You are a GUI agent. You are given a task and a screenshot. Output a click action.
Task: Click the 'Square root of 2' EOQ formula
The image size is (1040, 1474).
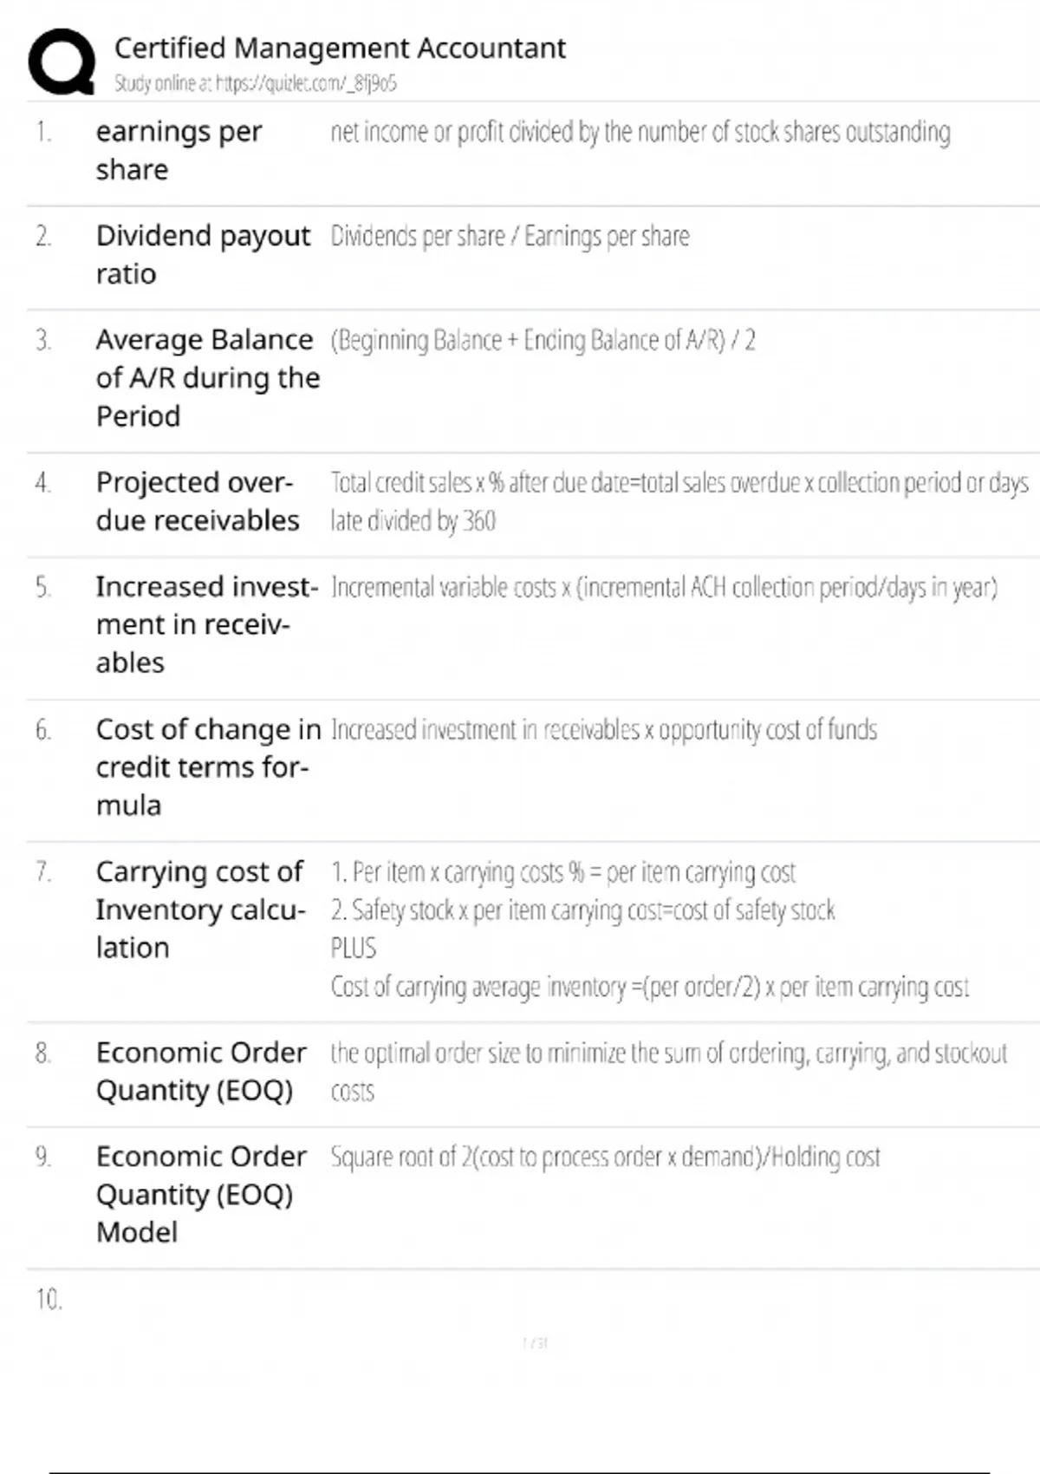click(605, 1157)
